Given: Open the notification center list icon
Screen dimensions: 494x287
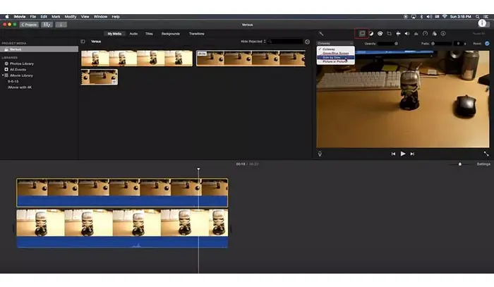Looking at the screenshot, I should (486, 17).
